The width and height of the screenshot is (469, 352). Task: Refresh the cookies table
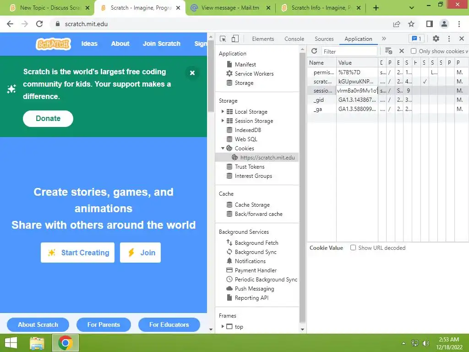[x=314, y=51]
